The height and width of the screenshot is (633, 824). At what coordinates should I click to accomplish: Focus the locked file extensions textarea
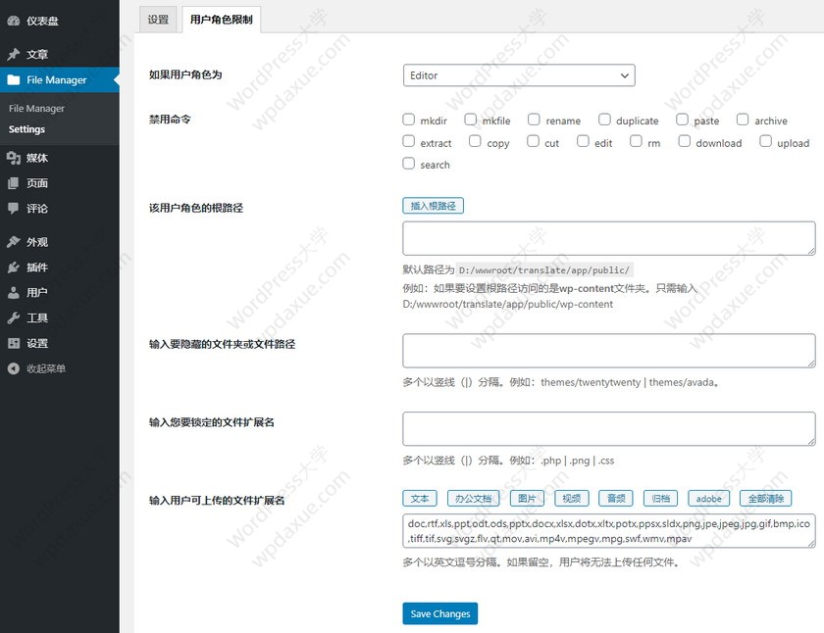pos(609,429)
